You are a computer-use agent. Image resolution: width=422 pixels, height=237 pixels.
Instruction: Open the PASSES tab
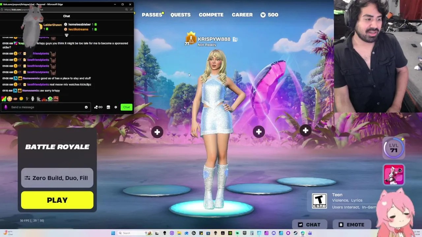click(152, 15)
